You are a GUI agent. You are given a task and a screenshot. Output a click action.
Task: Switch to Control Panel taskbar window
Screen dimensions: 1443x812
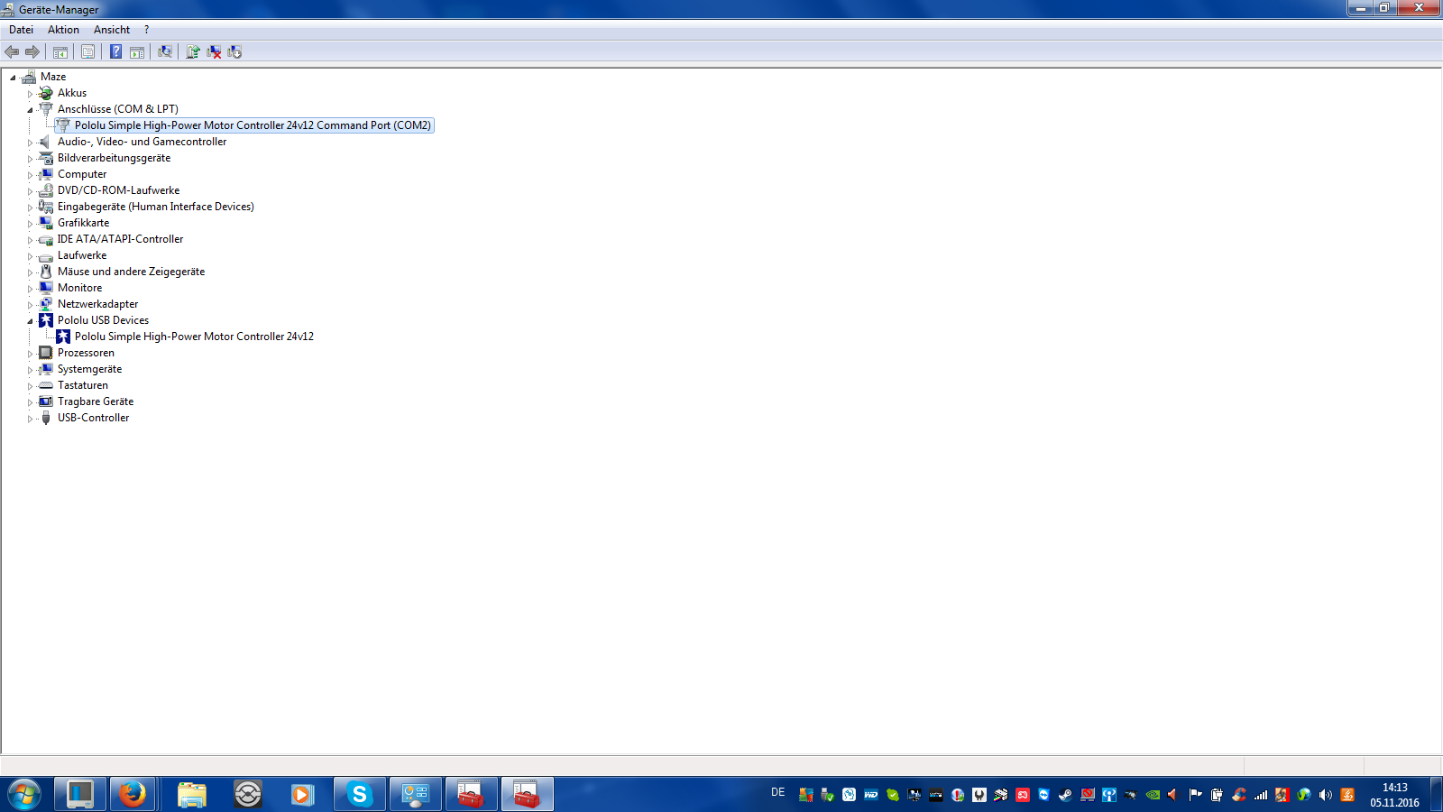coord(416,795)
